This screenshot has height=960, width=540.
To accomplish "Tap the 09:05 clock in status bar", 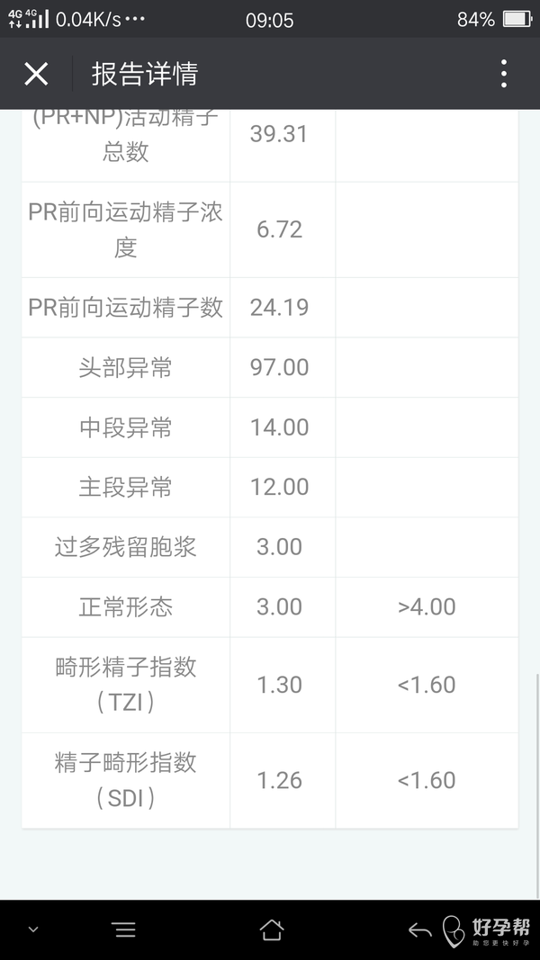I will pos(269,19).
